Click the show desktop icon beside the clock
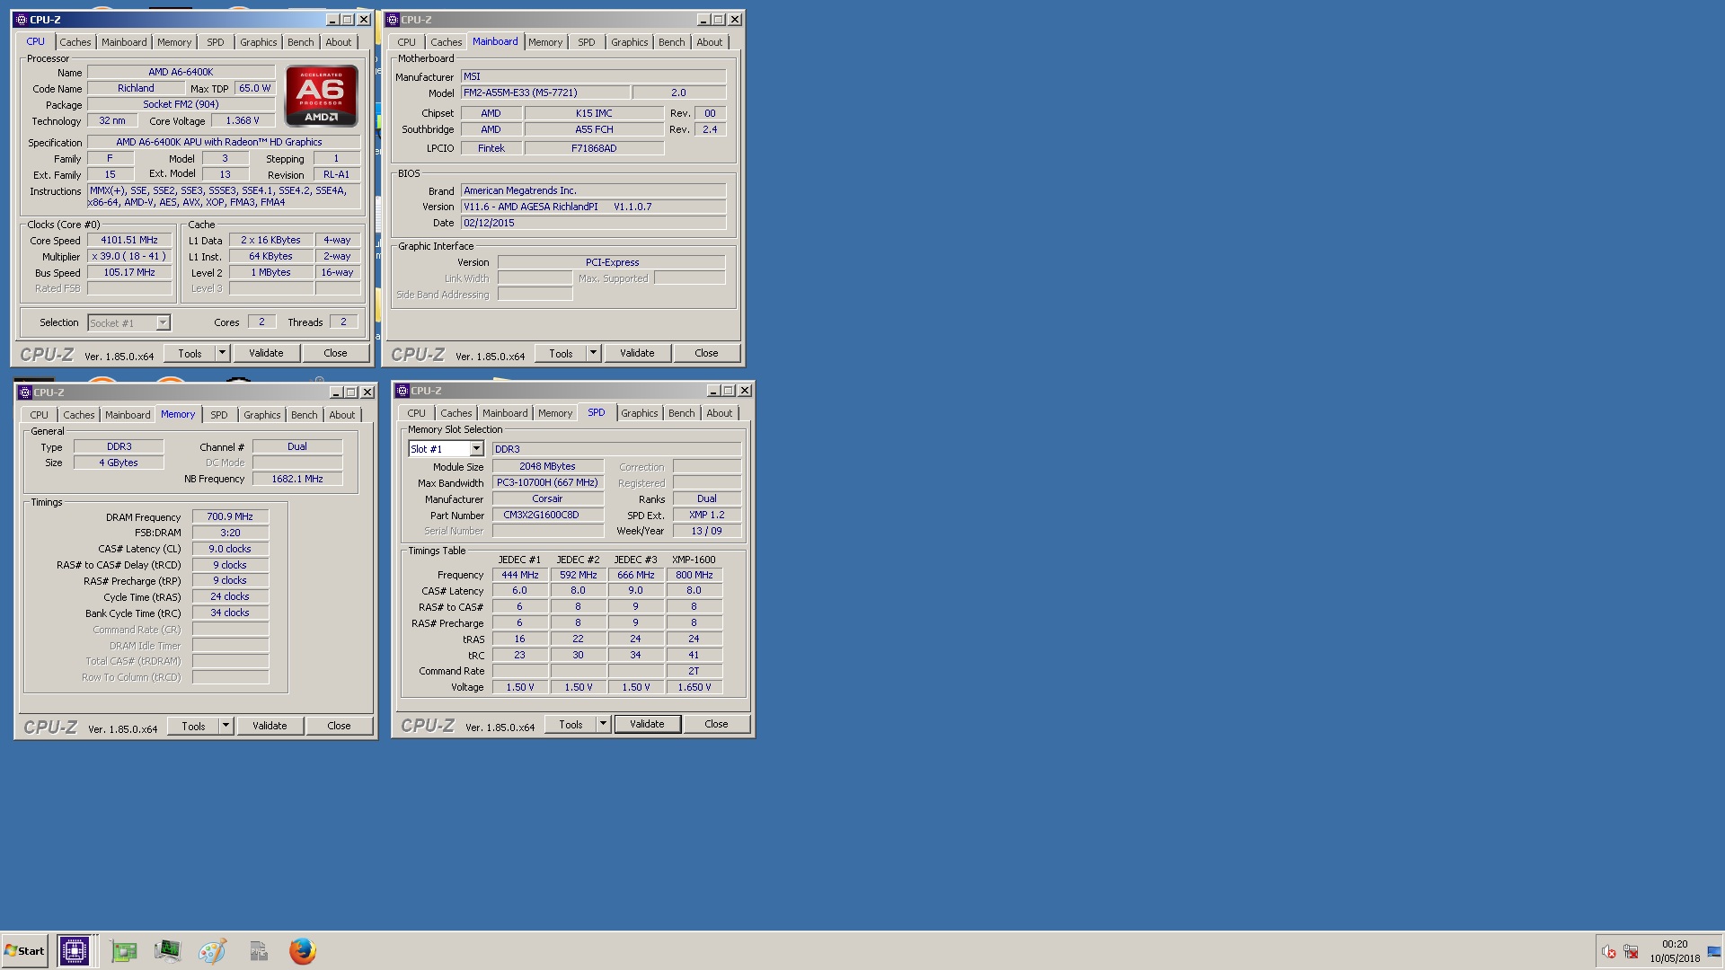Screen dimensions: 1725x970 tap(1715, 952)
